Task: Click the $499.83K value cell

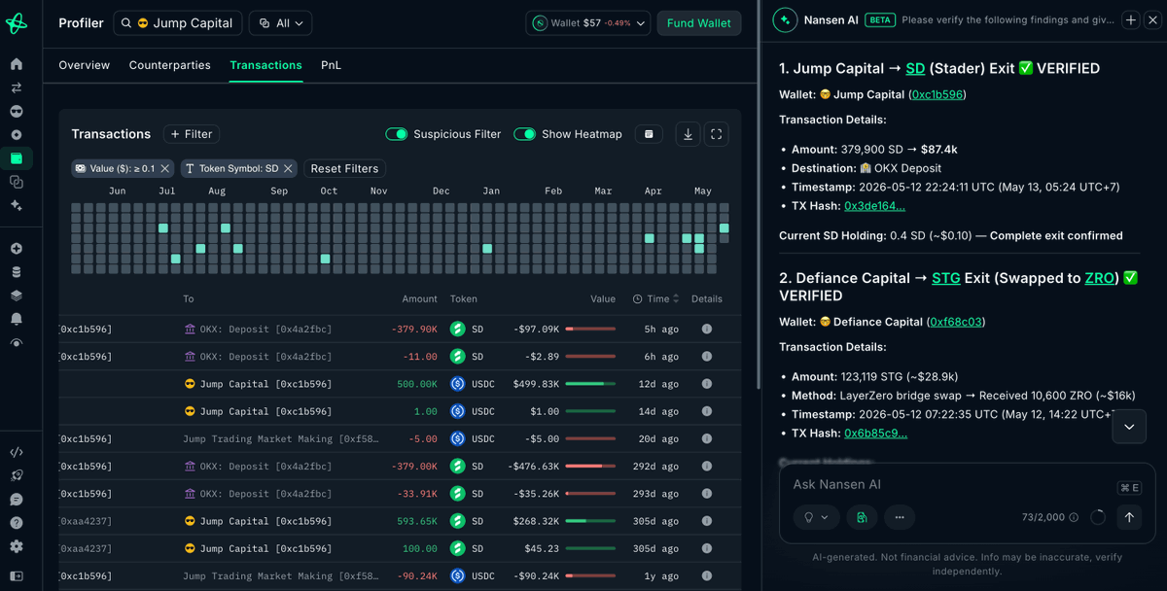Action: click(536, 384)
